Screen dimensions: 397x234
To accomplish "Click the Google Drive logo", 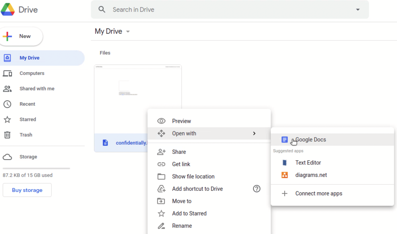I will point(8,9).
